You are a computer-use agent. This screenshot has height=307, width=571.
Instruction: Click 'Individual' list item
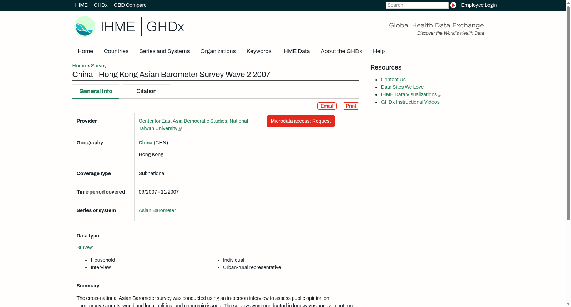tap(233, 260)
